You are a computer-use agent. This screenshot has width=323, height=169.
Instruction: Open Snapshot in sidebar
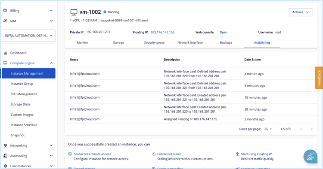pos(18,135)
